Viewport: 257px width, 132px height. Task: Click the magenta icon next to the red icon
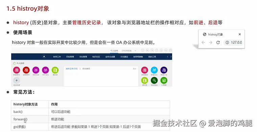tap(36, 70)
